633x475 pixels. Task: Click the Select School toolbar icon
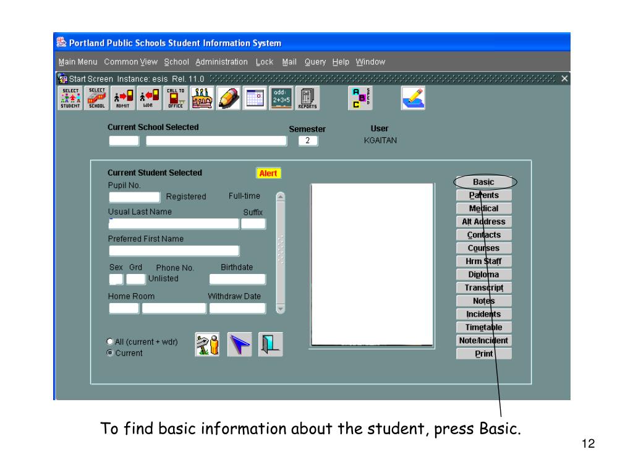coord(96,98)
